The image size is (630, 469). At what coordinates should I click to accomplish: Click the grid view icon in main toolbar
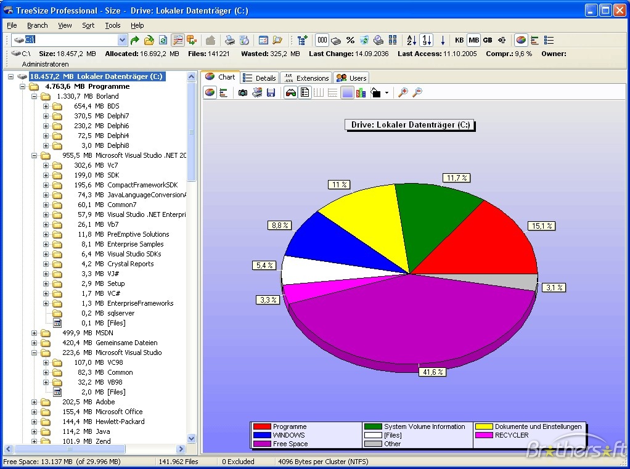tap(393, 40)
